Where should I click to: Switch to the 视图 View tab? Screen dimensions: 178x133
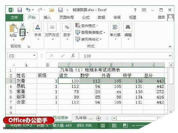(133, 17)
